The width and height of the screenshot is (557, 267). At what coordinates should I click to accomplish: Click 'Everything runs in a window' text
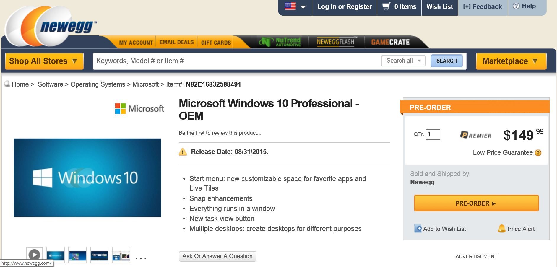(232, 209)
